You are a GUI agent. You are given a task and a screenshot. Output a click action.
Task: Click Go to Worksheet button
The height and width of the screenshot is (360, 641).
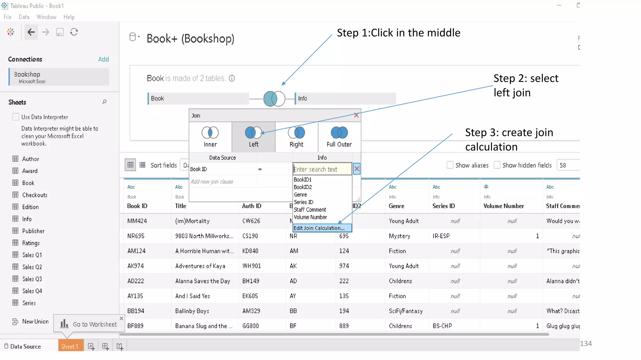(89, 324)
